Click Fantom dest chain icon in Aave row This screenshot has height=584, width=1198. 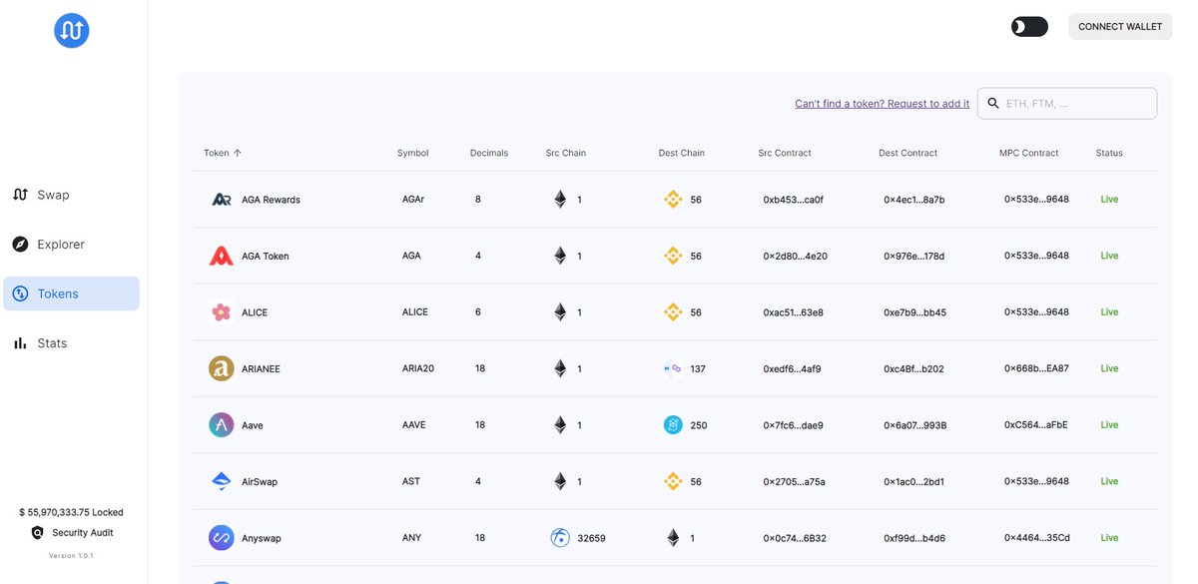coord(673,425)
